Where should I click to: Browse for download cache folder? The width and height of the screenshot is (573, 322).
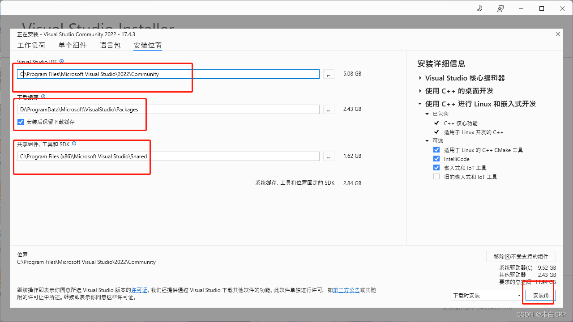[x=329, y=109]
